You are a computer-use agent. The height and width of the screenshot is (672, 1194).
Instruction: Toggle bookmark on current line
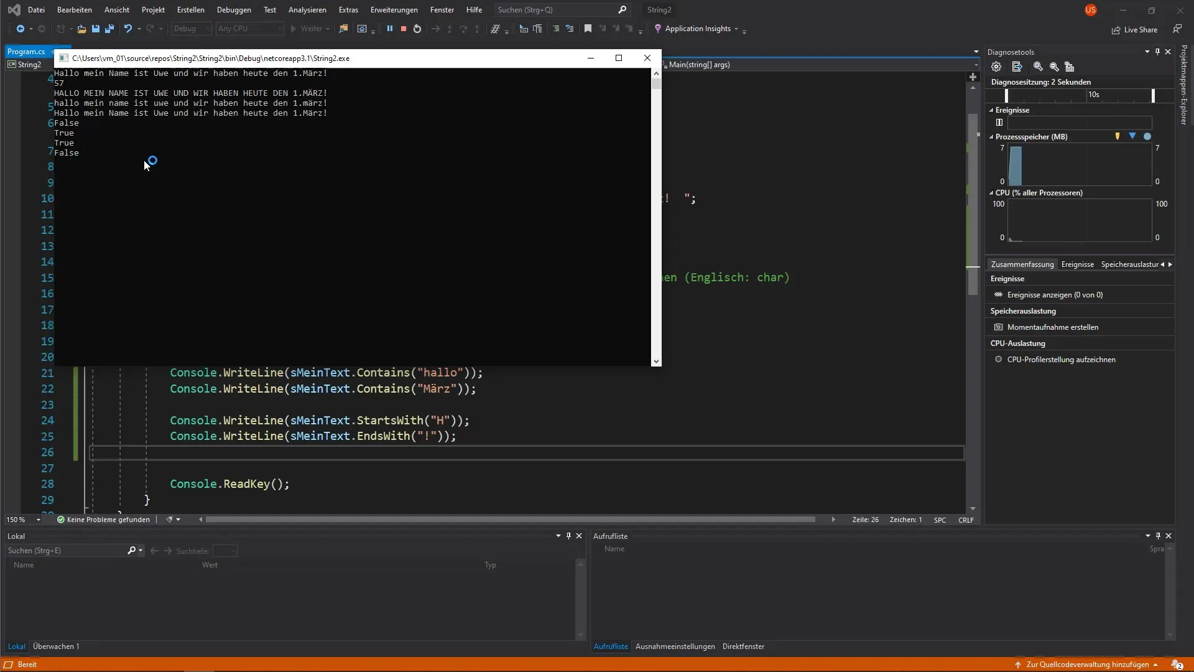click(588, 29)
